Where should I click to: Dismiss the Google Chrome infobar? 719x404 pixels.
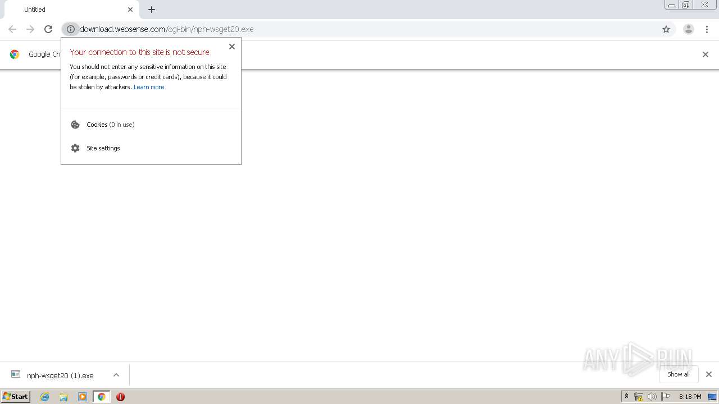pos(706,54)
